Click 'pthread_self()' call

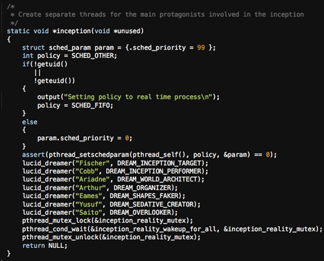pyautogui.click(x=159, y=155)
